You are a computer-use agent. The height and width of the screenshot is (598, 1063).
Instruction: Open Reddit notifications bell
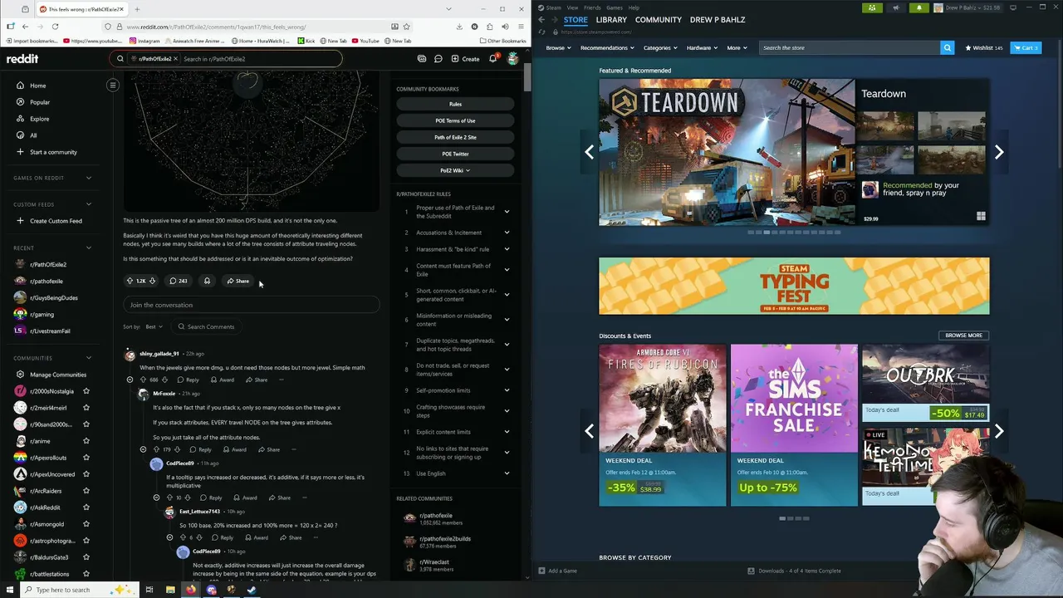point(493,59)
